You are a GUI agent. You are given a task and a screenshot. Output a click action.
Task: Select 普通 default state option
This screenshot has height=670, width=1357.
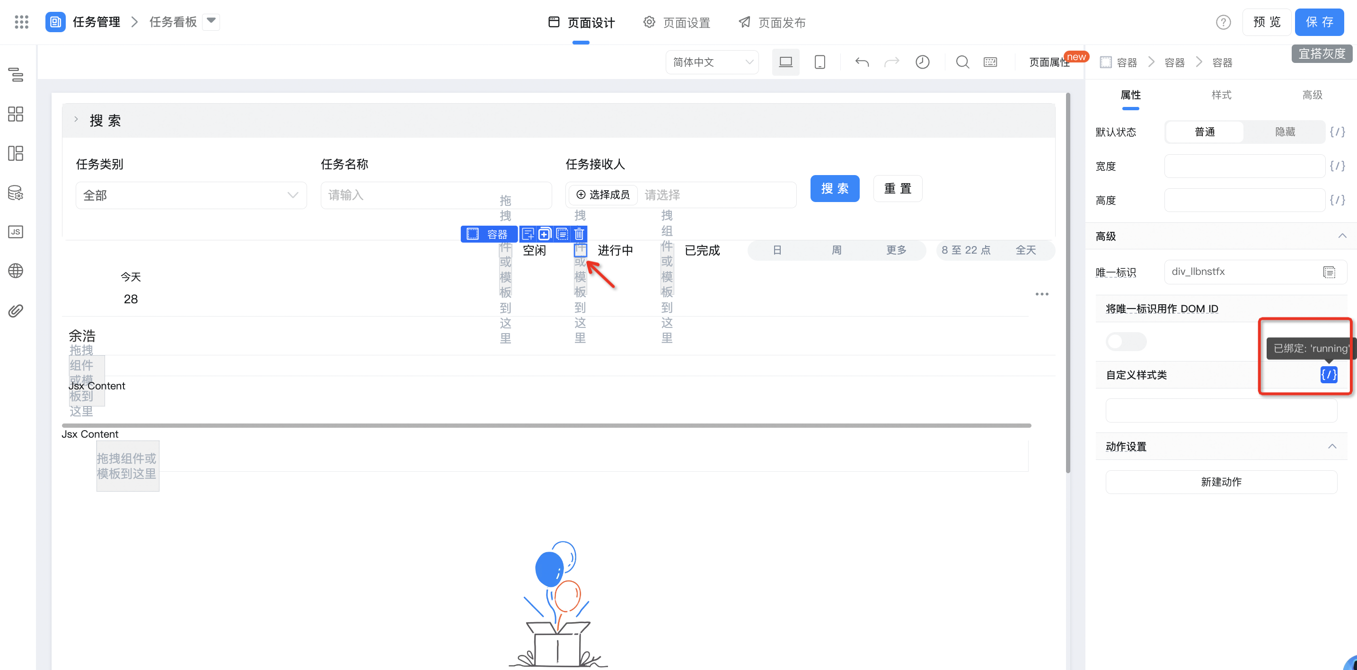click(1204, 132)
